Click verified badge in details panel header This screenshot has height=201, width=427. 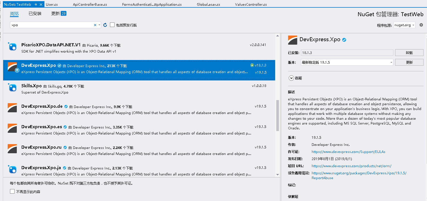pyautogui.click(x=344, y=40)
